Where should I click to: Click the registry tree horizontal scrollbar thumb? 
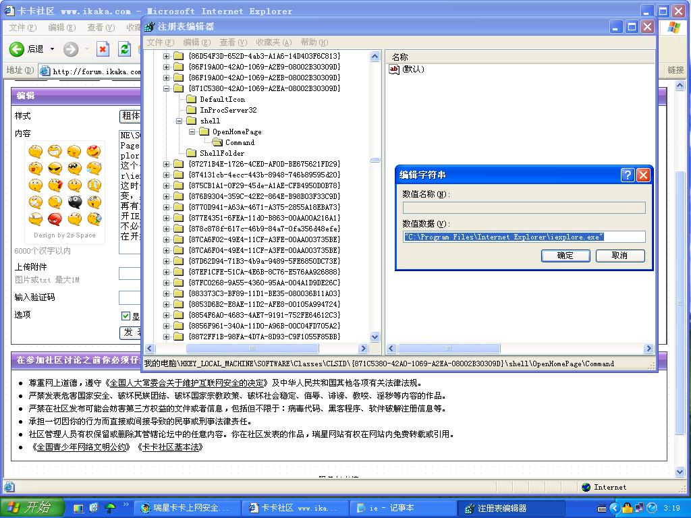(x=252, y=349)
